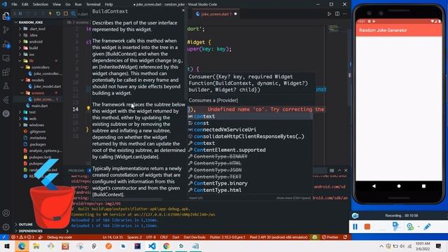This screenshot has height=252, width=448.
Task: Switch to the joke_screen.dart editor tab
Action: [x=216, y=14]
